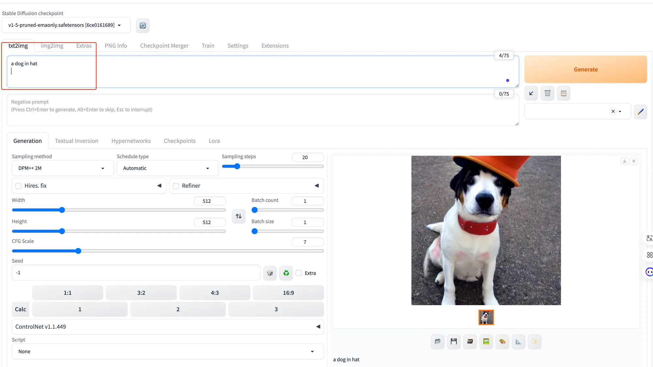Refresh the Stable Diffusion checkpoint list
Image resolution: width=653 pixels, height=367 pixels.
(143, 25)
